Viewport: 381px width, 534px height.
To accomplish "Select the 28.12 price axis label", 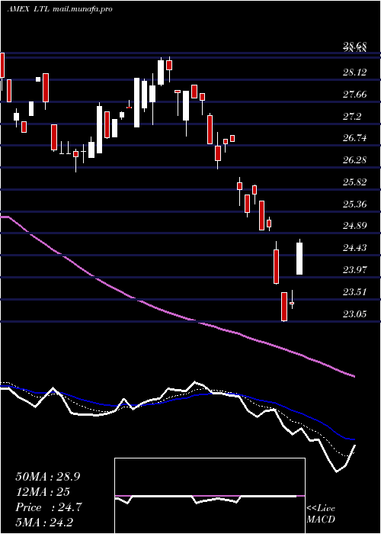I will (x=355, y=72).
